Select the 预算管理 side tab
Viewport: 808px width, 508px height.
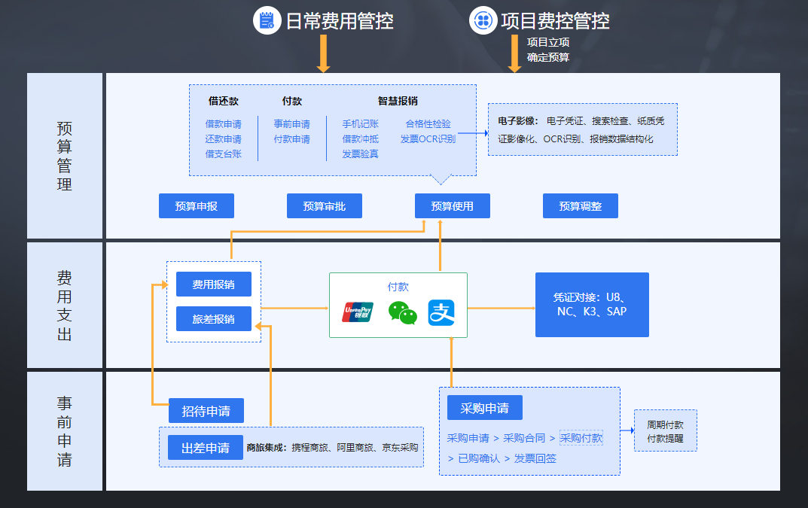point(65,156)
